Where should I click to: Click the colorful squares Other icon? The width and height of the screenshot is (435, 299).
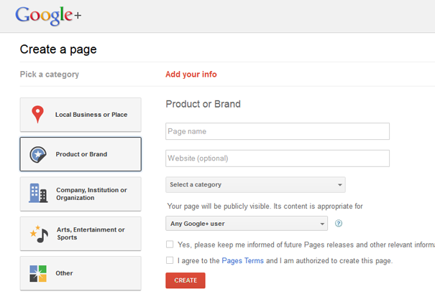tap(37, 273)
